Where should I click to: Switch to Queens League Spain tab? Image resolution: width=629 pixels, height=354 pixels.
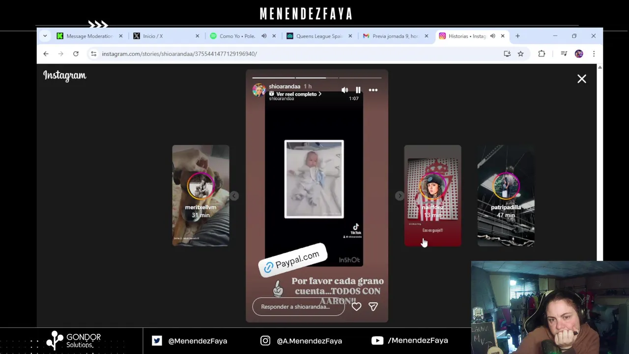tap(319, 36)
